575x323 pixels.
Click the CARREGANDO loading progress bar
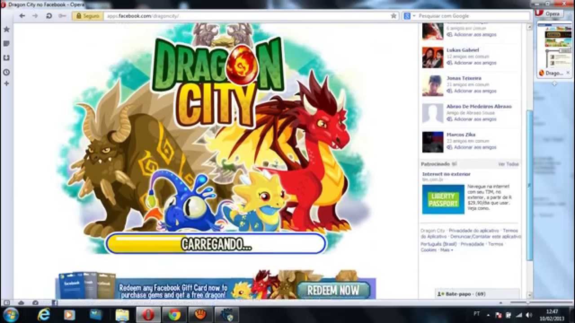pos(216,244)
